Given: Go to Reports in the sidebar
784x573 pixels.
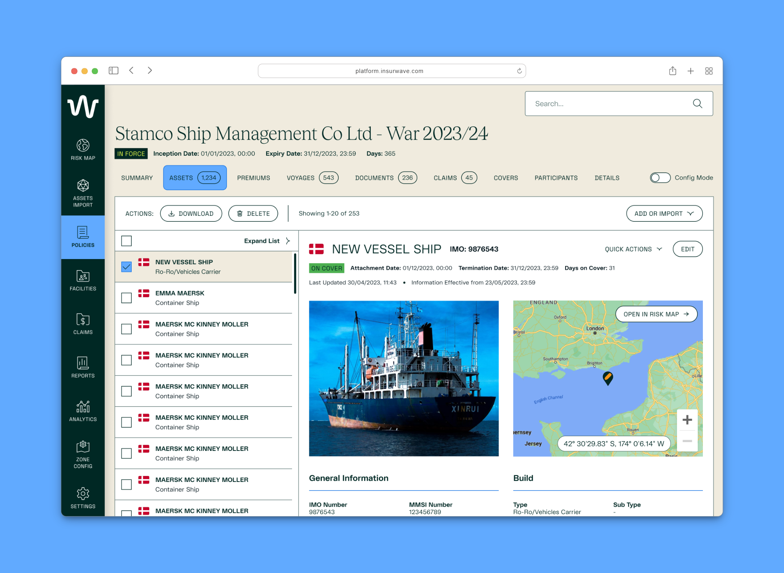Looking at the screenshot, I should 83,367.
